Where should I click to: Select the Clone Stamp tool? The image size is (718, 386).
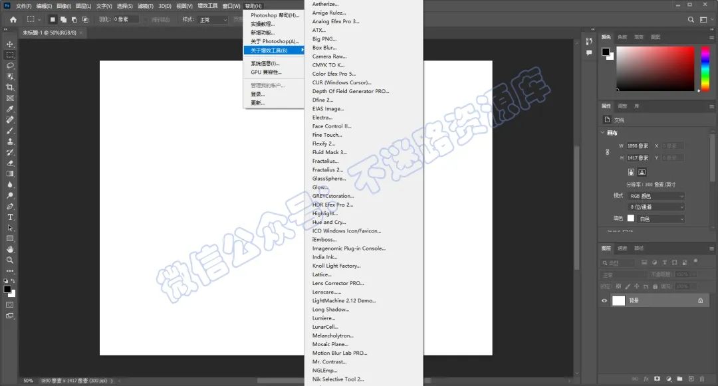[9, 142]
